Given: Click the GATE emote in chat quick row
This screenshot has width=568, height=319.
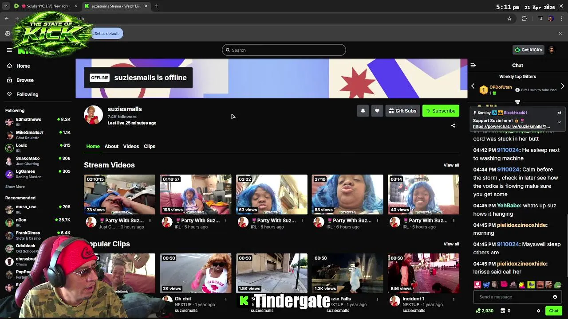Looking at the screenshot, I should pos(477,285).
